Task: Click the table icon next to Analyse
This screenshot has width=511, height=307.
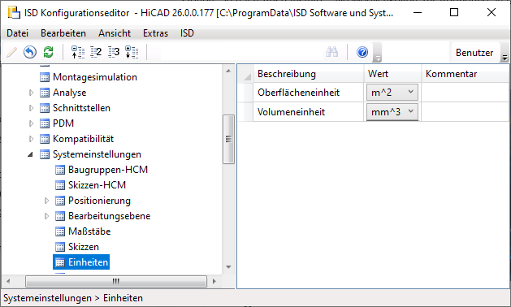Action: point(45,93)
